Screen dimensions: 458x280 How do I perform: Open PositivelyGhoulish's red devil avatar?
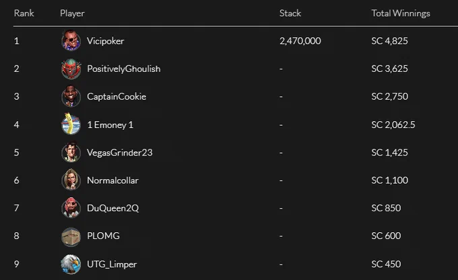click(71, 69)
